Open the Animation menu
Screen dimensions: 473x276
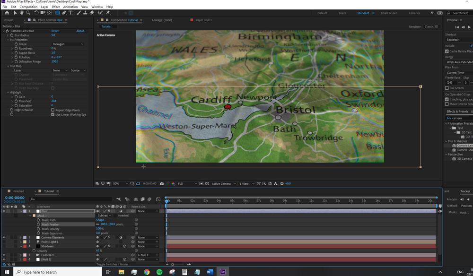(x=70, y=7)
